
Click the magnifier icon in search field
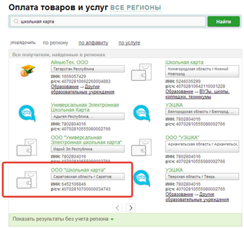click(x=16, y=21)
